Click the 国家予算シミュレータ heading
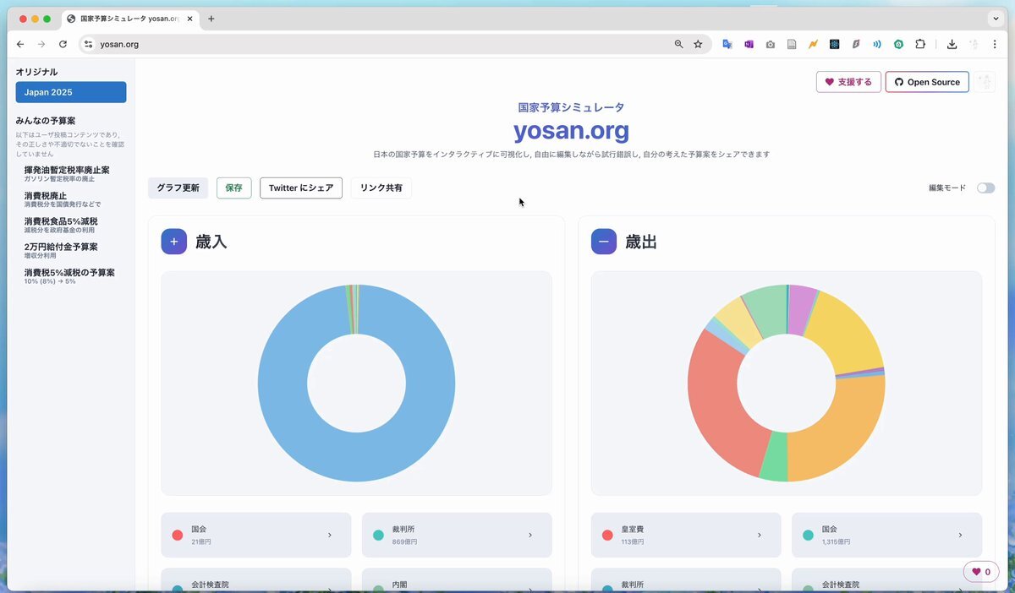 [x=571, y=107]
